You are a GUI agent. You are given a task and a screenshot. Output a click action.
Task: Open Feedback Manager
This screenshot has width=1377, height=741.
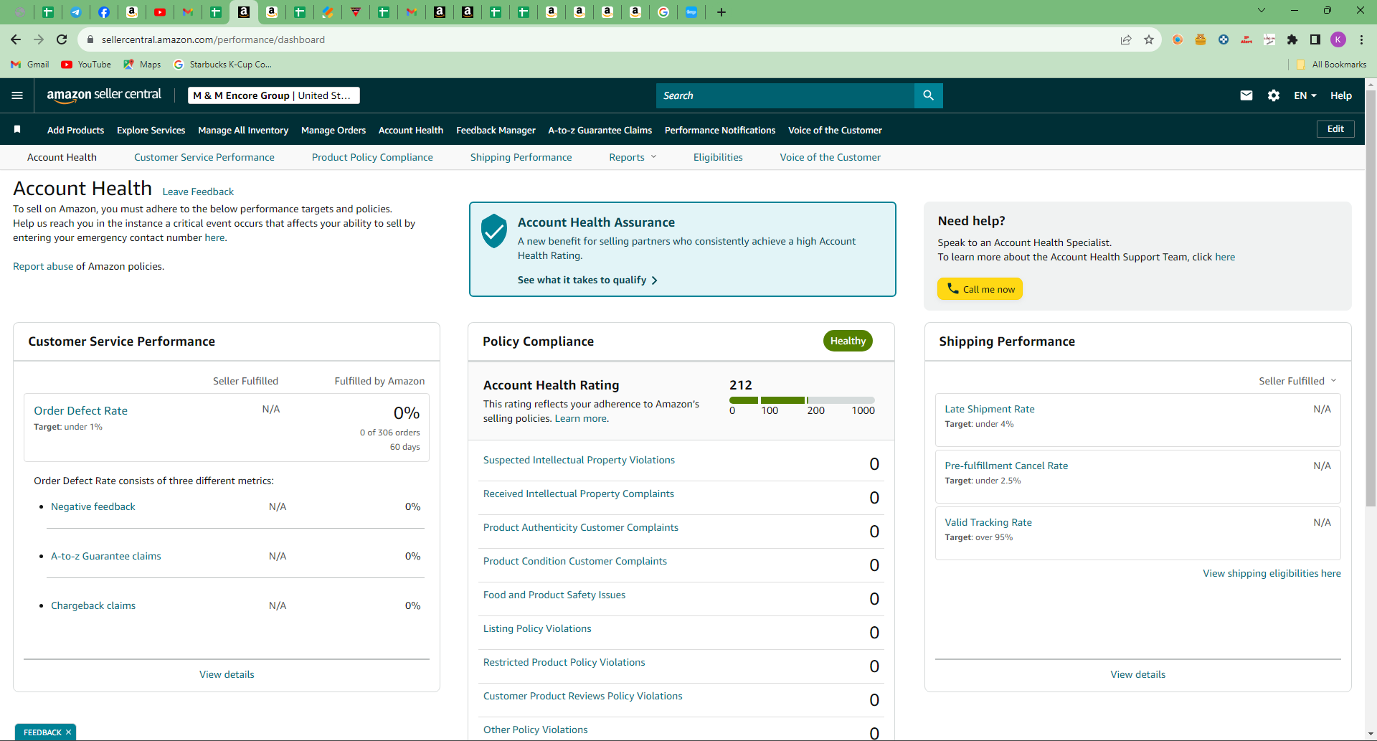click(496, 130)
